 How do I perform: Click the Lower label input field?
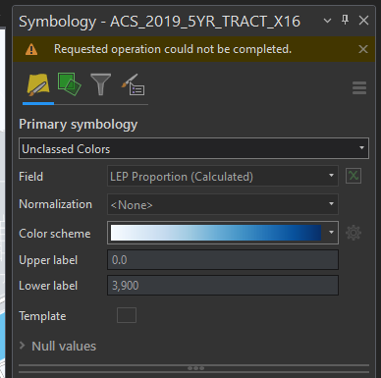click(223, 286)
